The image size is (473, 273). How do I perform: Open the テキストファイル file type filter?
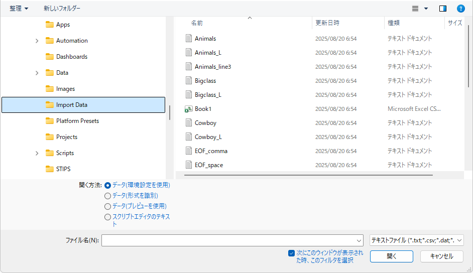tap(417, 240)
